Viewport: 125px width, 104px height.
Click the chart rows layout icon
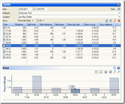96,72
